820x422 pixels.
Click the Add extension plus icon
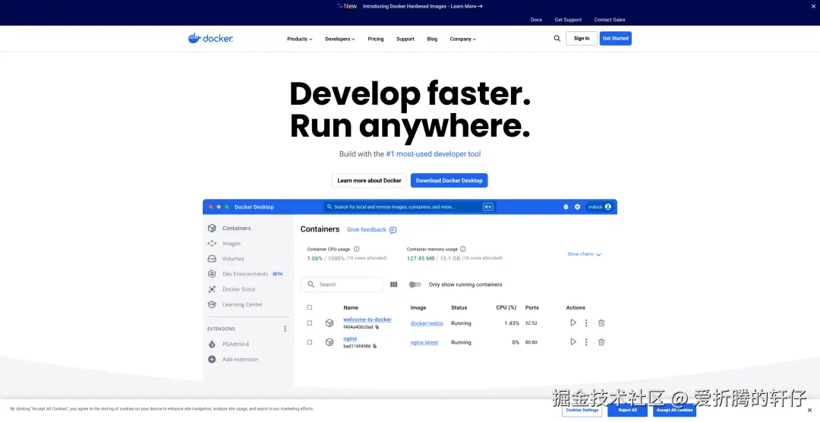point(212,359)
